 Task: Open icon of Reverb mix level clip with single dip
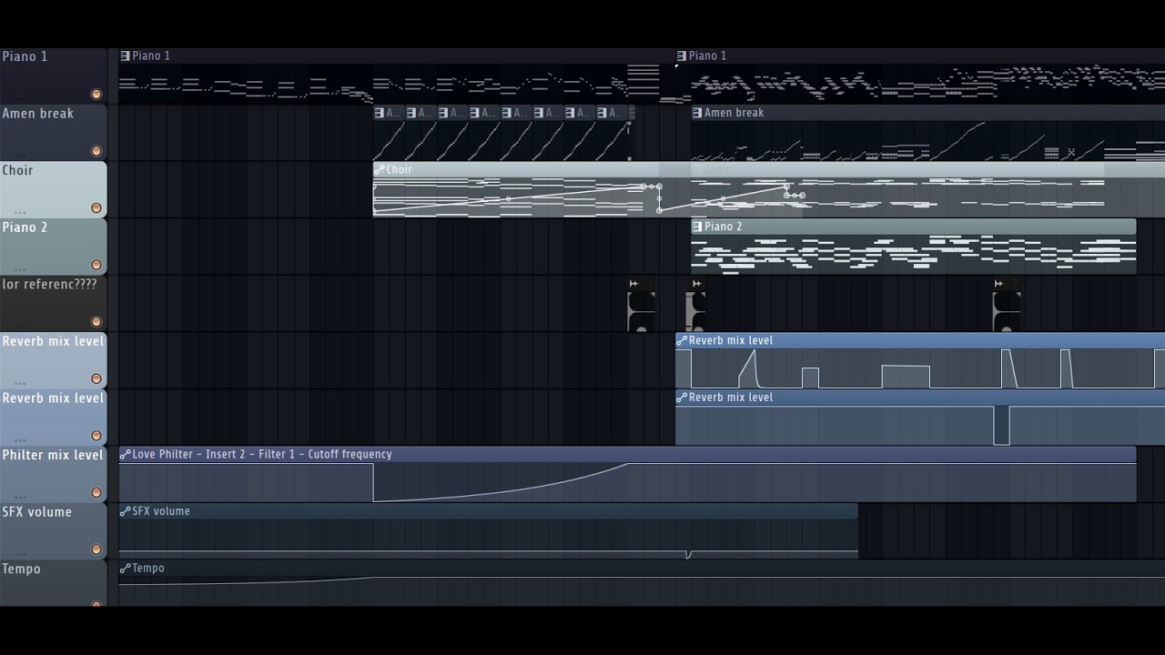(x=682, y=398)
